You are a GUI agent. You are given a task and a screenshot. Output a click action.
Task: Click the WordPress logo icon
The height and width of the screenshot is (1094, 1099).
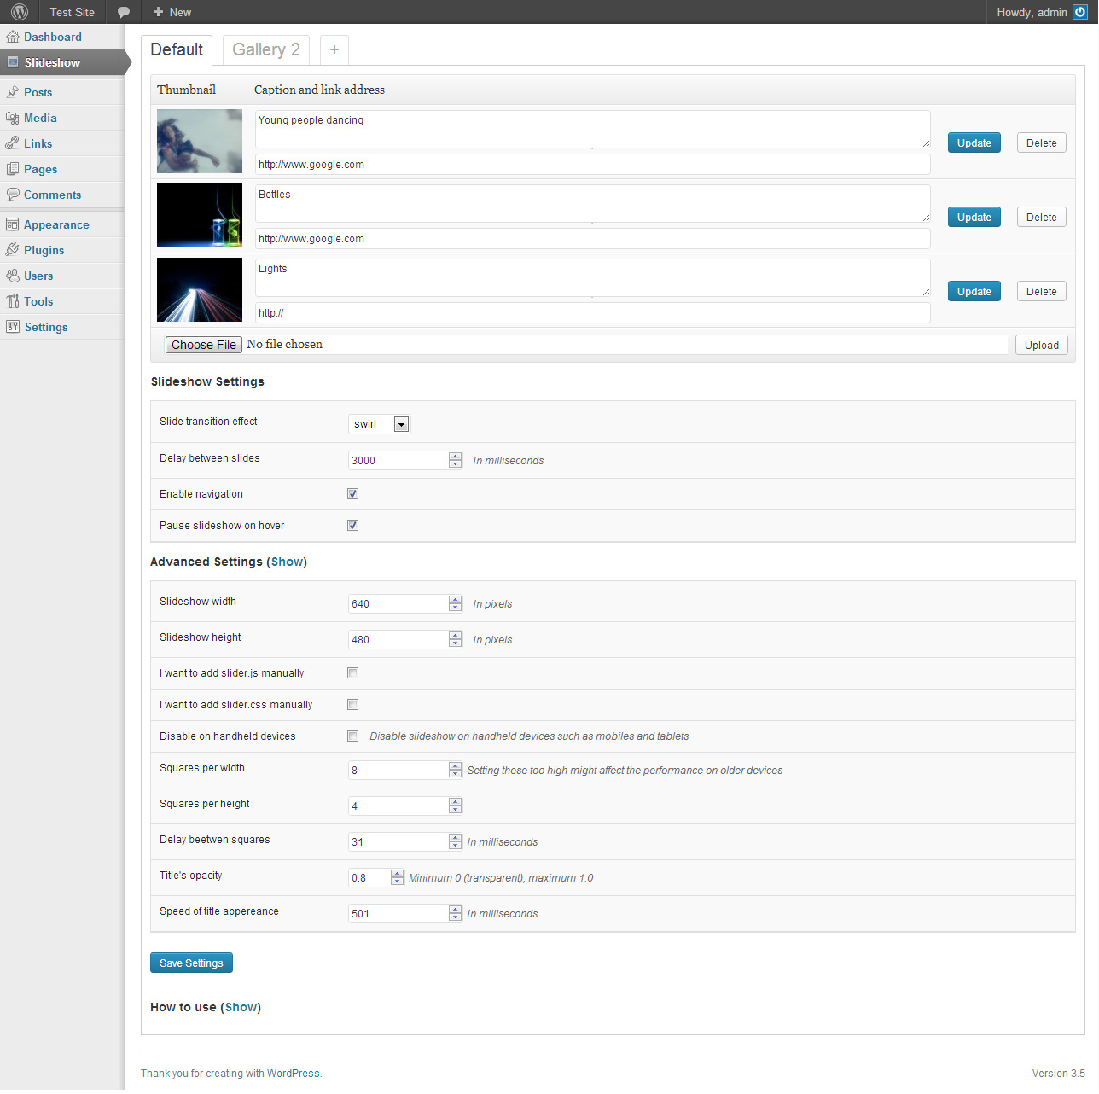click(x=20, y=12)
